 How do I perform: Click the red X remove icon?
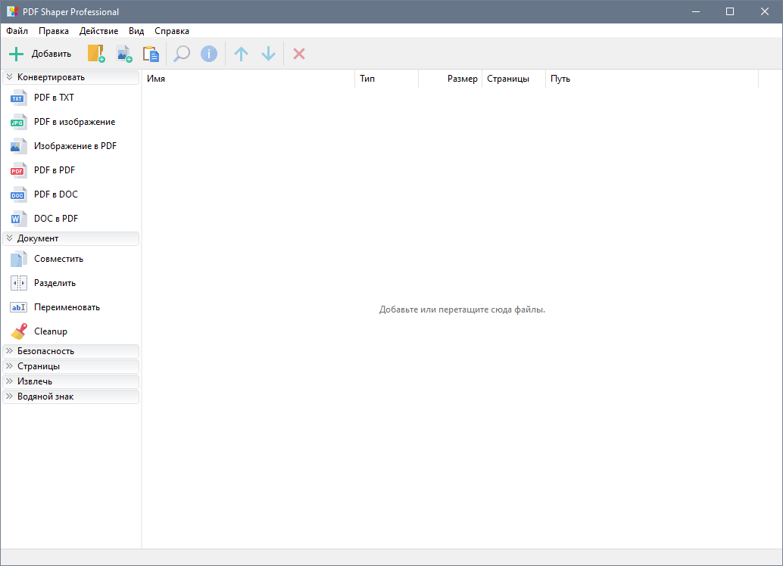tap(299, 54)
